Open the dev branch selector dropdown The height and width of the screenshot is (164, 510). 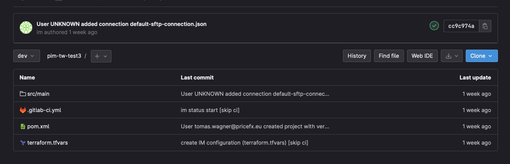(26, 56)
